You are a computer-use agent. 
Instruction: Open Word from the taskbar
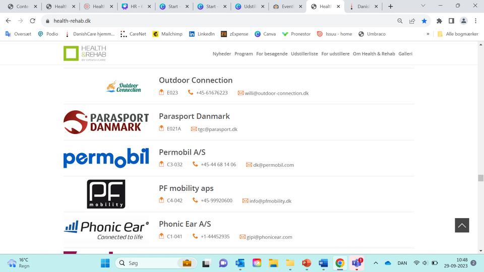click(x=323, y=263)
